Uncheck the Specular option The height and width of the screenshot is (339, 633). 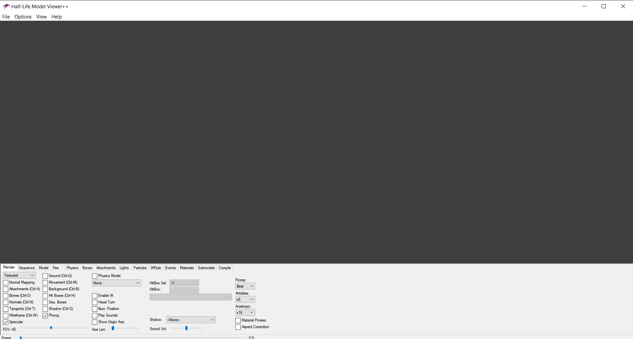pos(6,322)
